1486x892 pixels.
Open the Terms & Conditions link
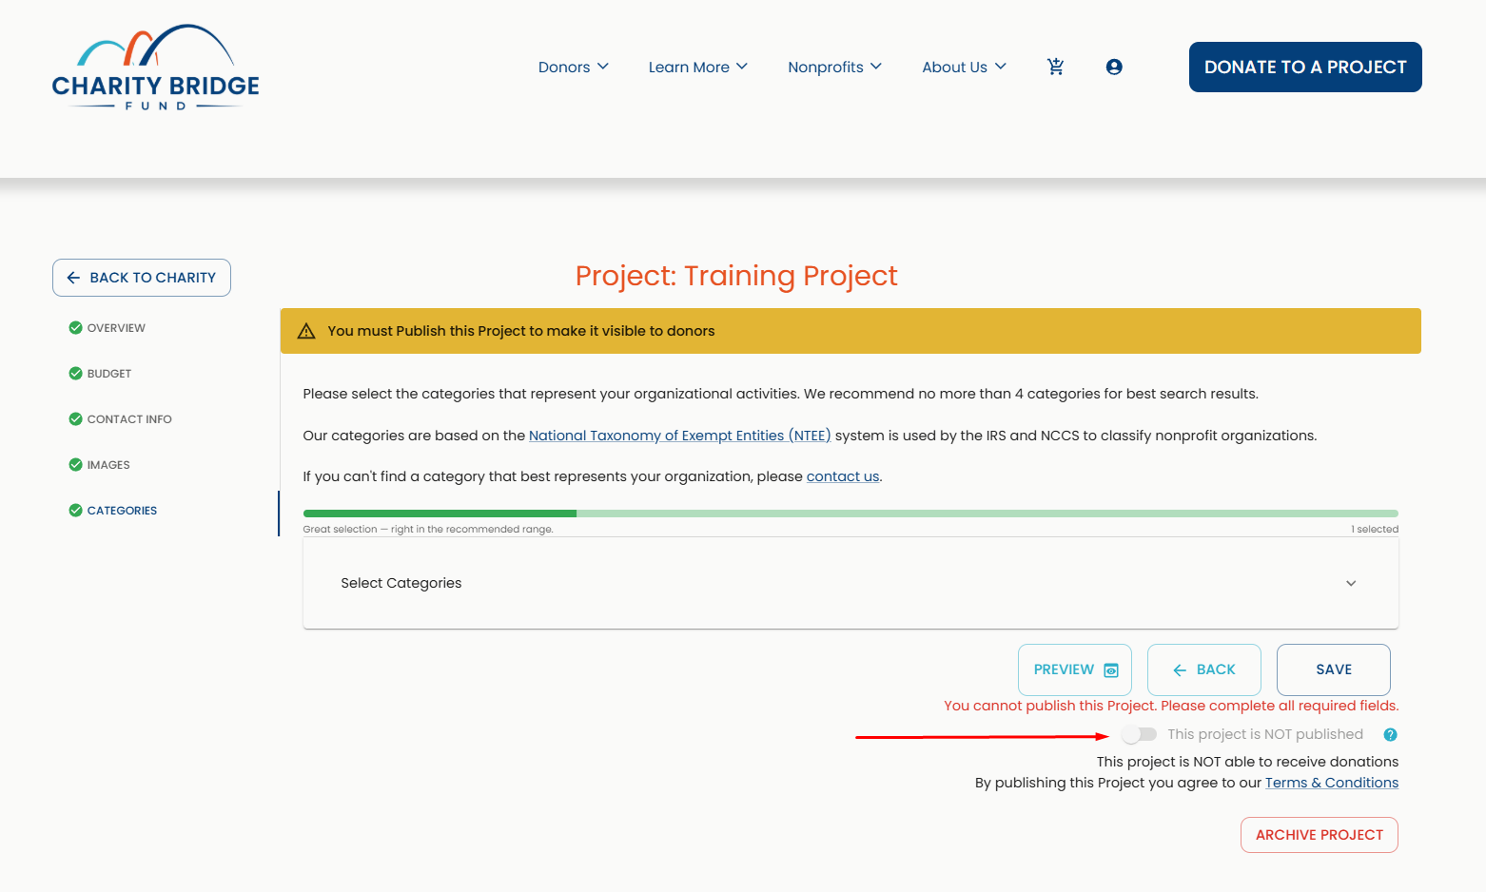[x=1332, y=783]
